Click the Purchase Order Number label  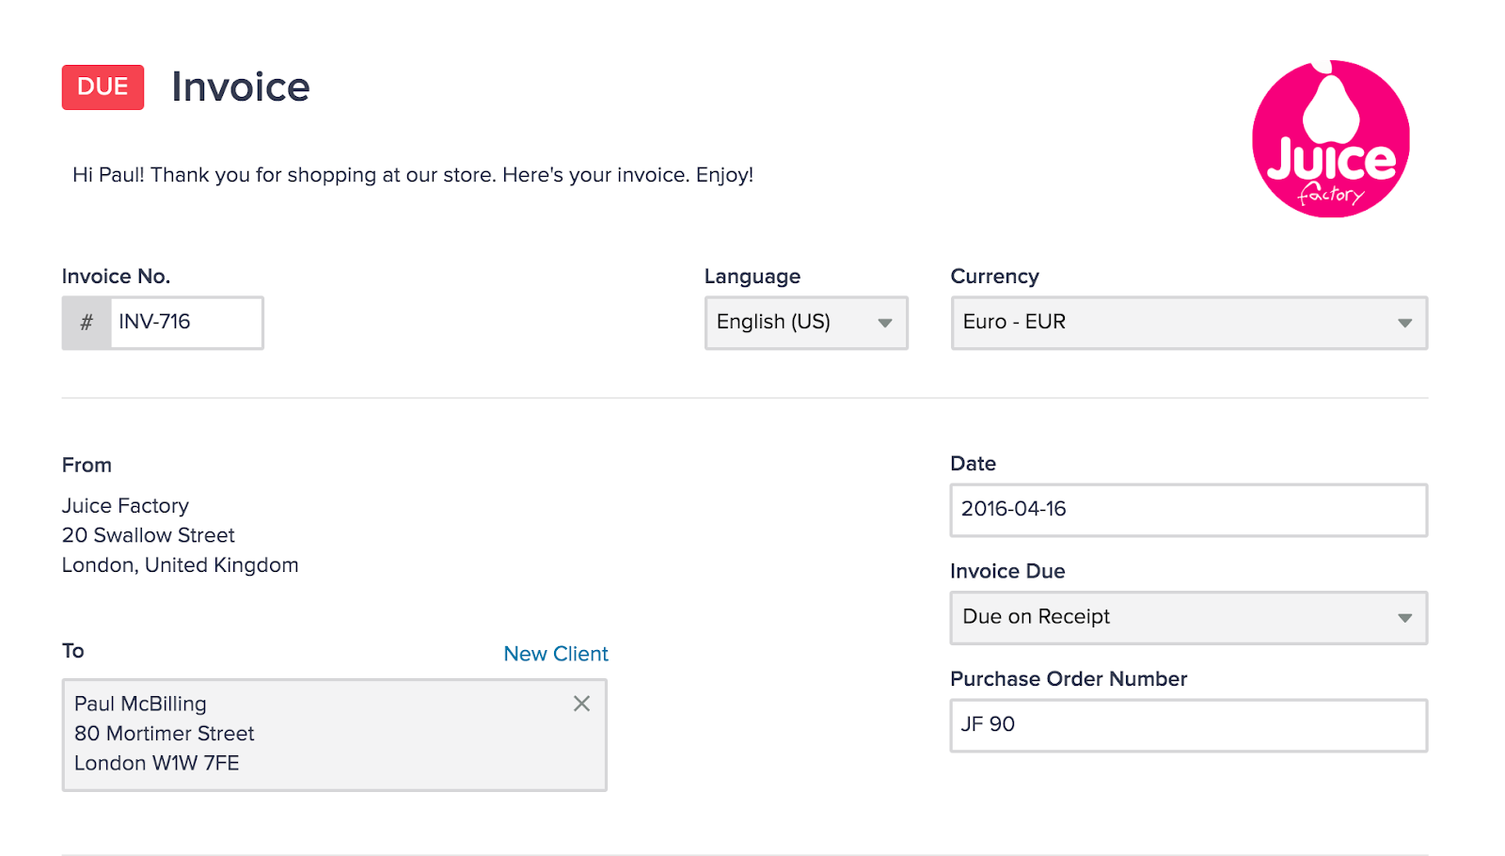click(1069, 679)
